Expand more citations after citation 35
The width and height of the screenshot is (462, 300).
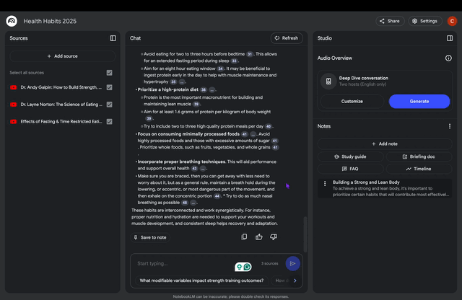(x=182, y=81)
